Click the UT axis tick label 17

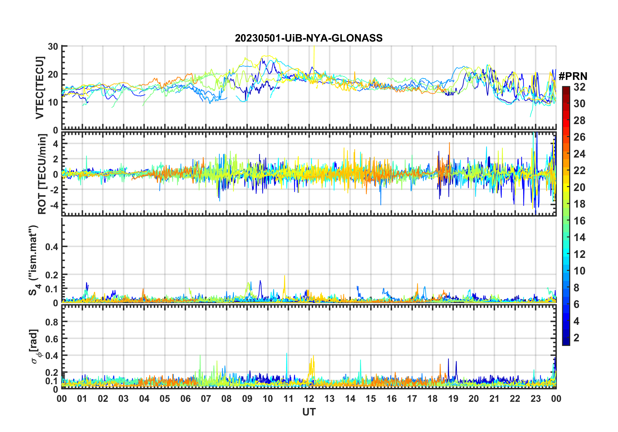(x=412, y=399)
